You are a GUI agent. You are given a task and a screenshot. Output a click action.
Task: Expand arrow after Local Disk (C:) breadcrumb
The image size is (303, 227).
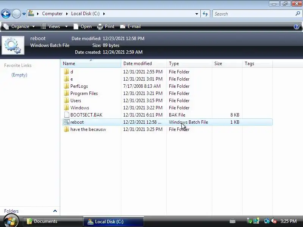[x=104, y=14]
